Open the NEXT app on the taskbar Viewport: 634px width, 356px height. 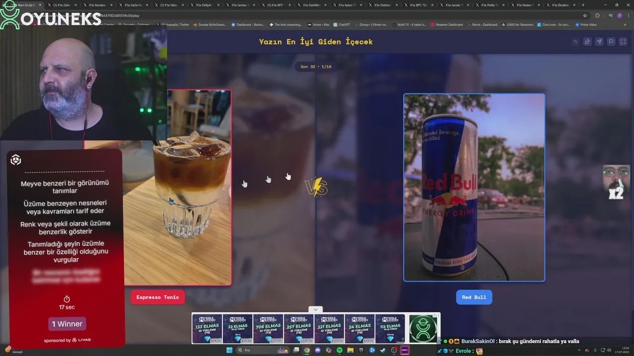(405, 350)
